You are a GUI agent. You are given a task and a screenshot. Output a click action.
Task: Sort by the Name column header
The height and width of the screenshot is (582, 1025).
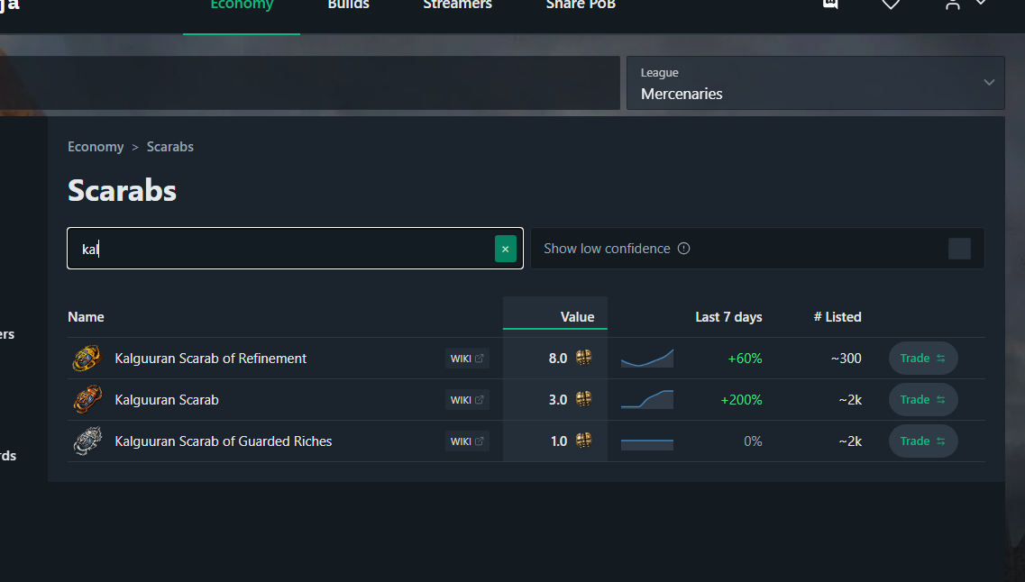coord(86,317)
